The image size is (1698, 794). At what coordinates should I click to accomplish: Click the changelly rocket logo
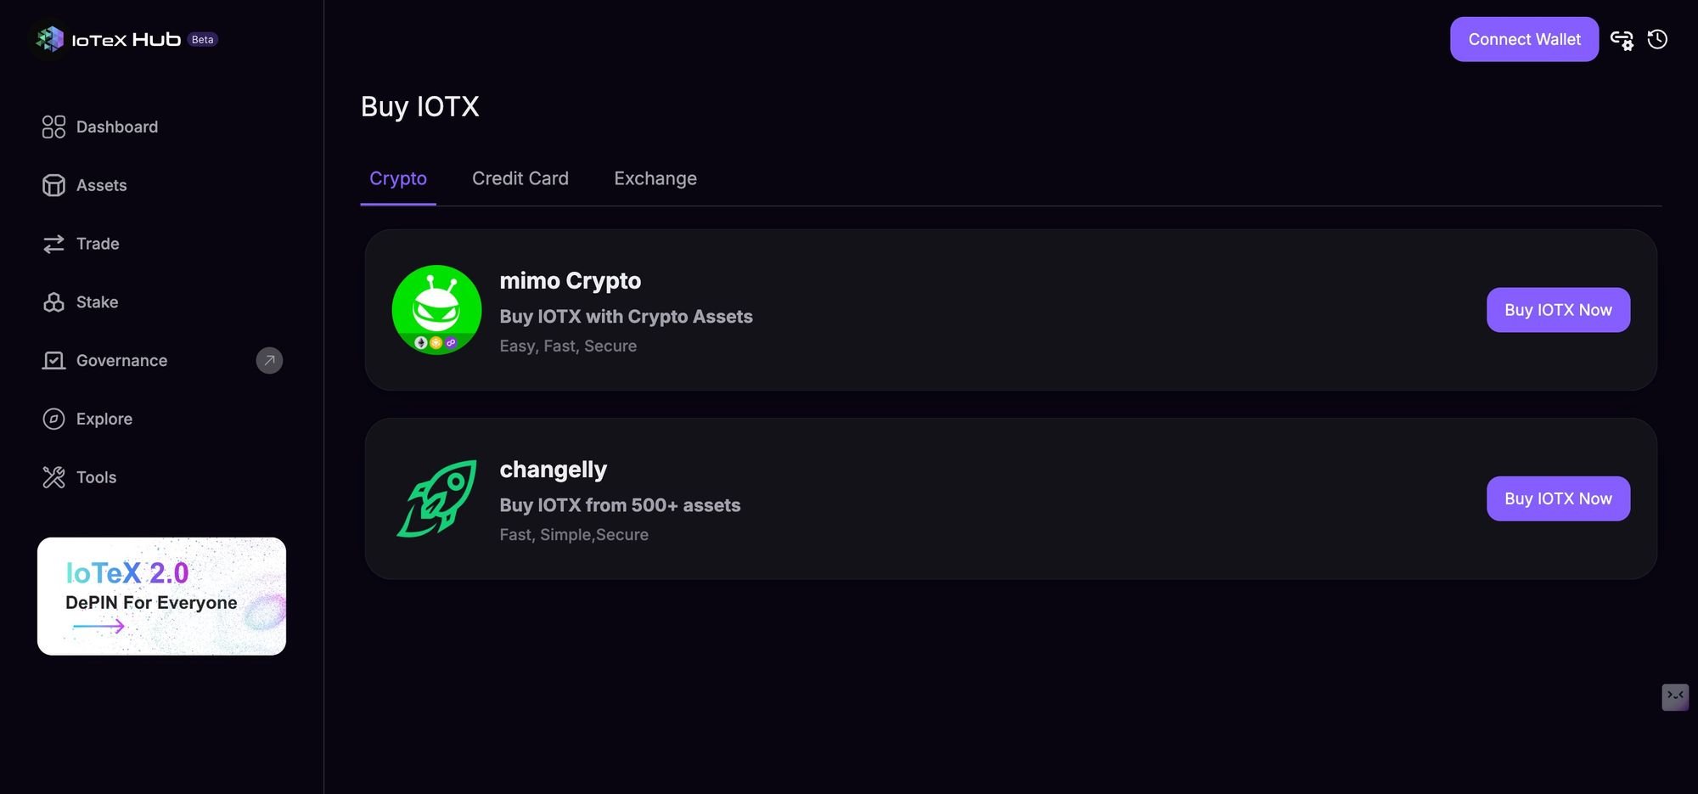point(436,498)
